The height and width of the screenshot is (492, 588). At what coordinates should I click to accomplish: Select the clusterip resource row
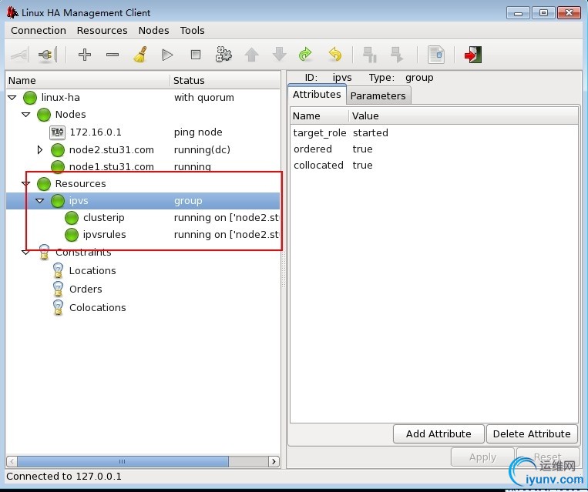coord(143,218)
